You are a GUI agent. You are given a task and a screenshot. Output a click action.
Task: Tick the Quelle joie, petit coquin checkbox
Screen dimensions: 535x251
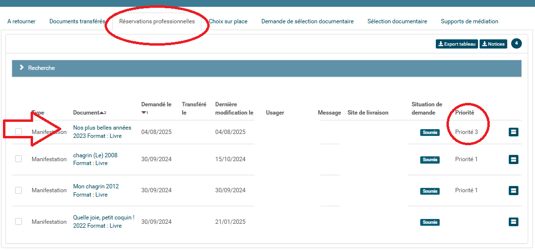(x=18, y=221)
